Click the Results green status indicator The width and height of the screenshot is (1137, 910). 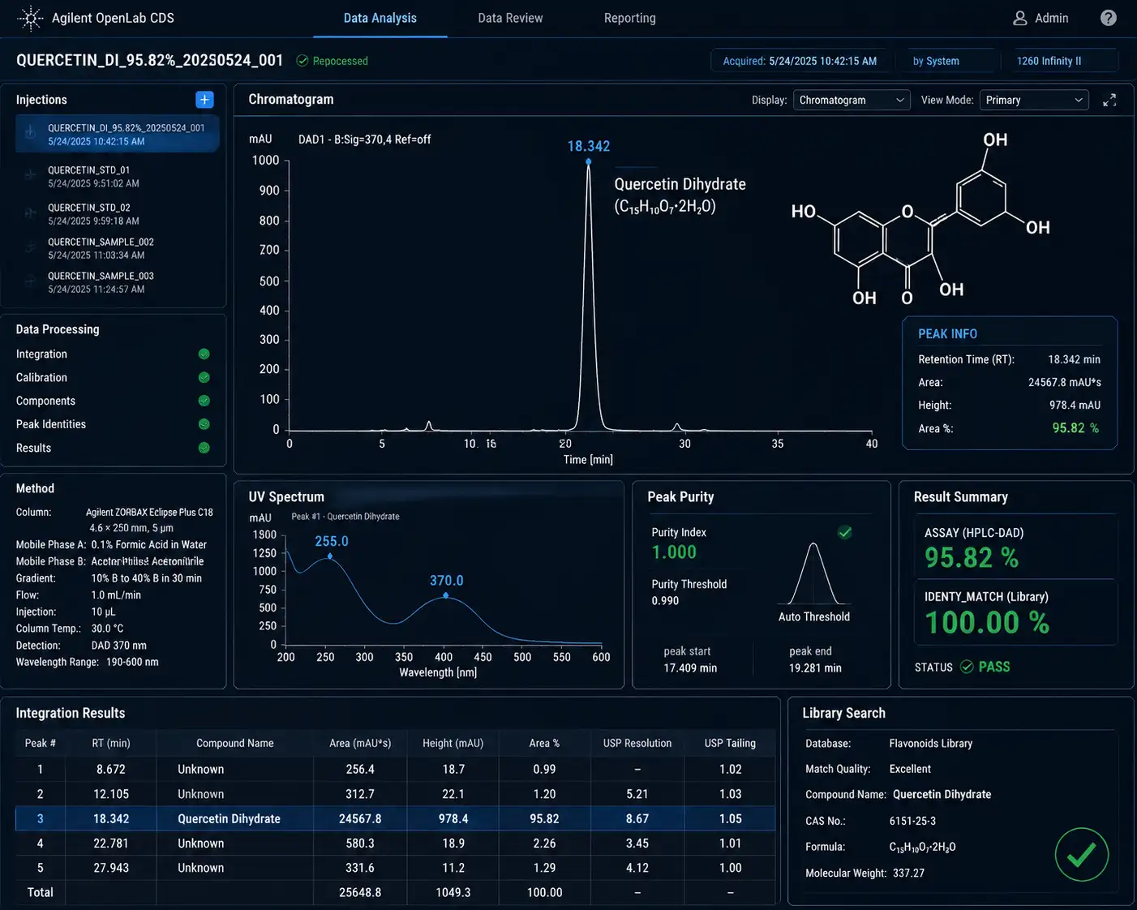coord(204,448)
